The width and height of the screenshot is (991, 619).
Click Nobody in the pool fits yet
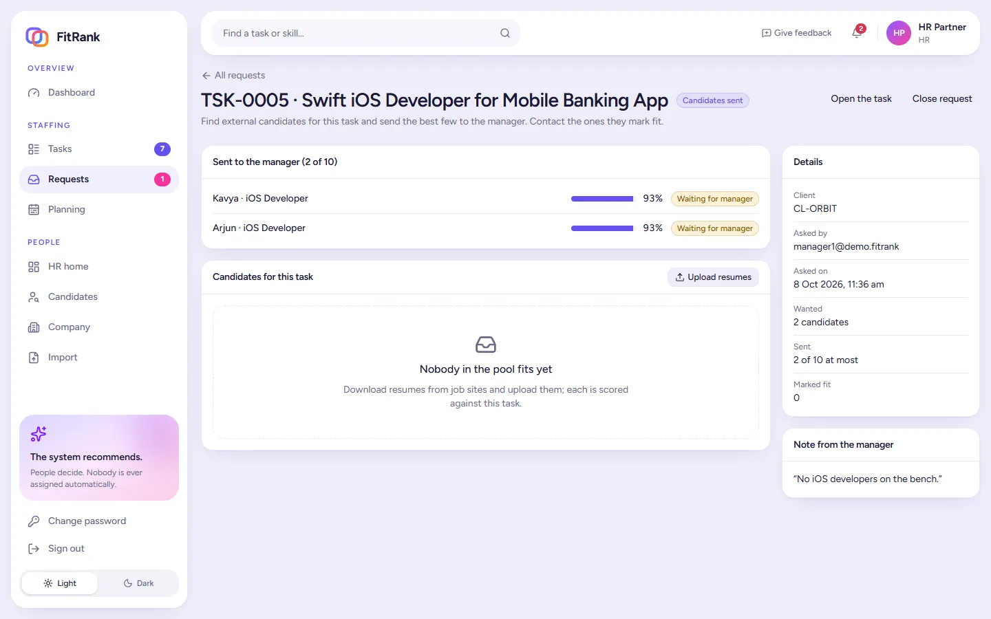coord(486,369)
